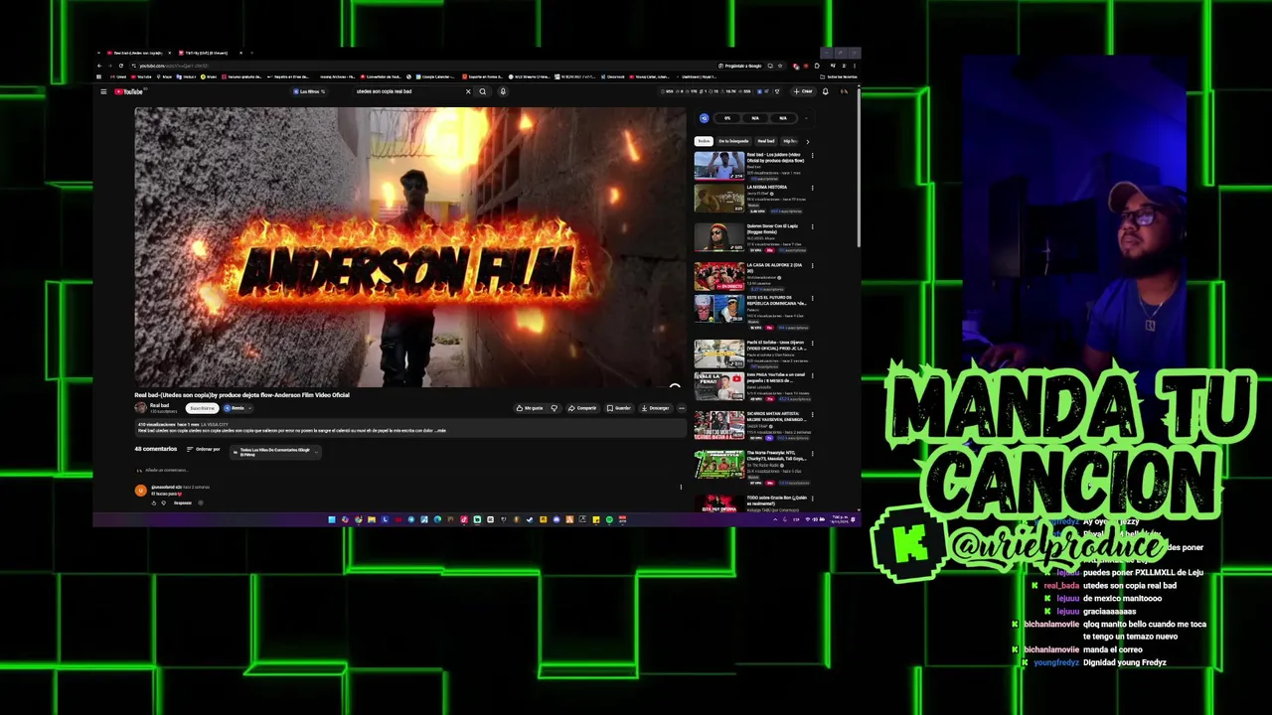
Task: Click the Descargar download button
Action: pos(655,408)
